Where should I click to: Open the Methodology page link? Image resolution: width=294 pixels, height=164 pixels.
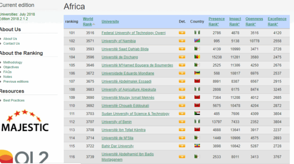(13, 62)
